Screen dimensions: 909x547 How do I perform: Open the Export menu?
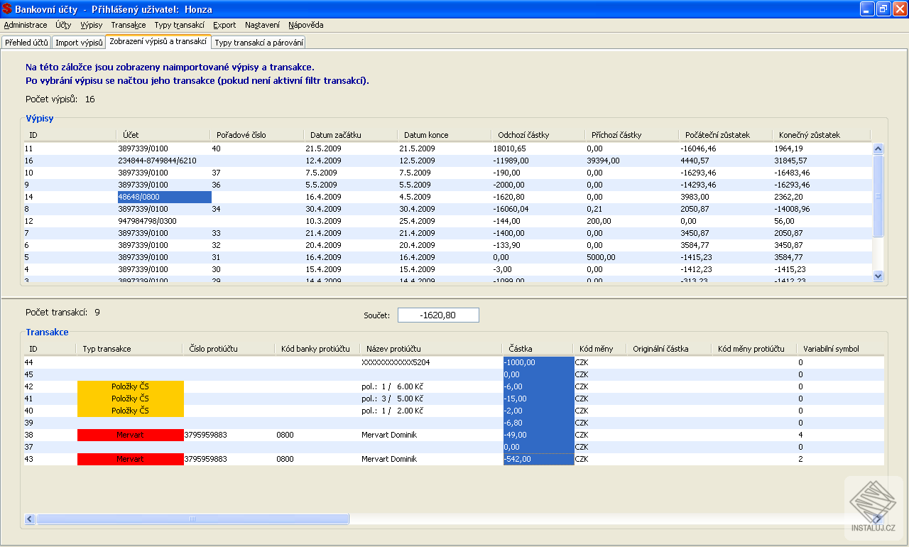point(224,25)
